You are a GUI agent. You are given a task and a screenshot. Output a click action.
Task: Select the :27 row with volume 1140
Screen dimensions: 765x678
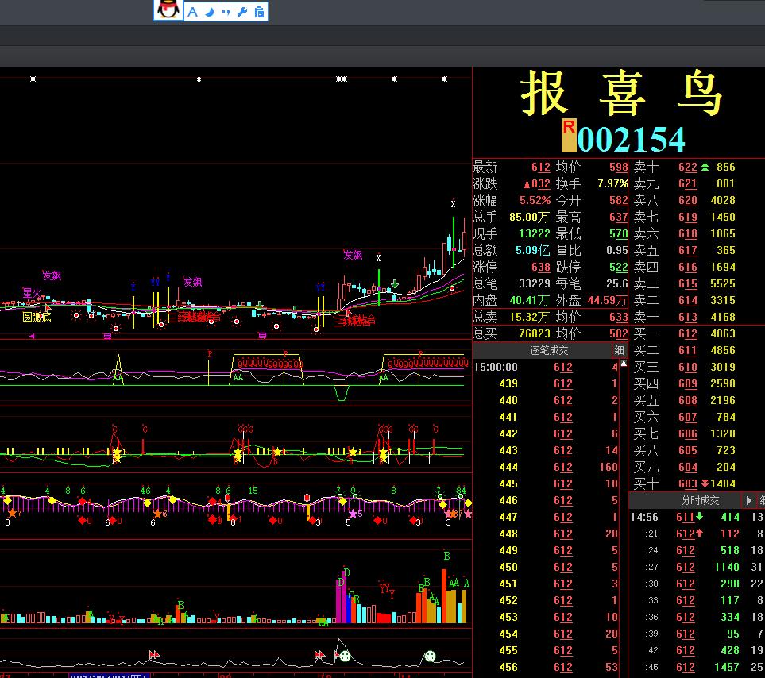697,567
